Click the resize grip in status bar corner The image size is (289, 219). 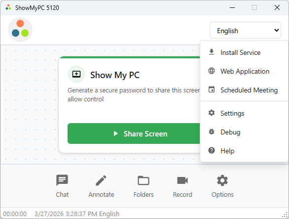click(x=285, y=215)
